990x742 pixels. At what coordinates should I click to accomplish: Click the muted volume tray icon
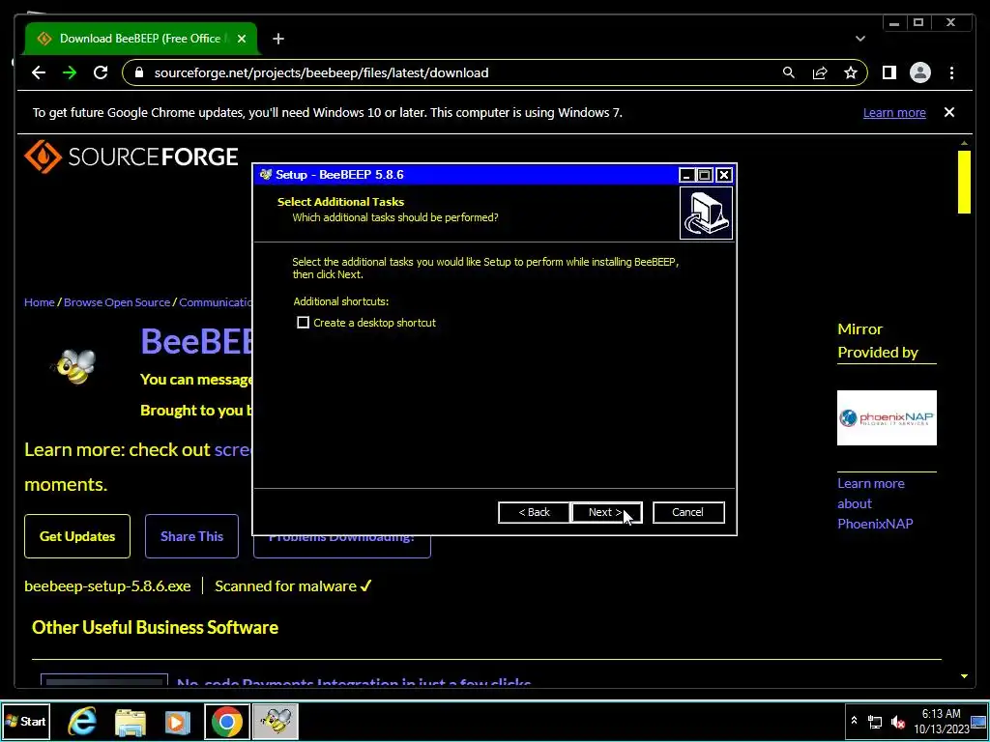tap(897, 722)
